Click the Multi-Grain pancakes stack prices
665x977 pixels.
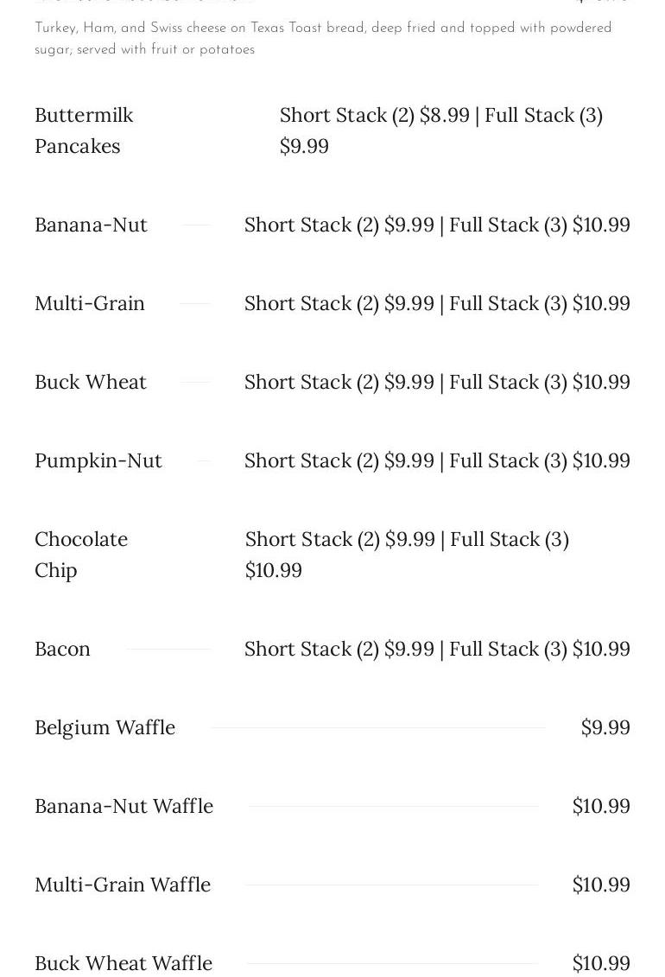437,303
